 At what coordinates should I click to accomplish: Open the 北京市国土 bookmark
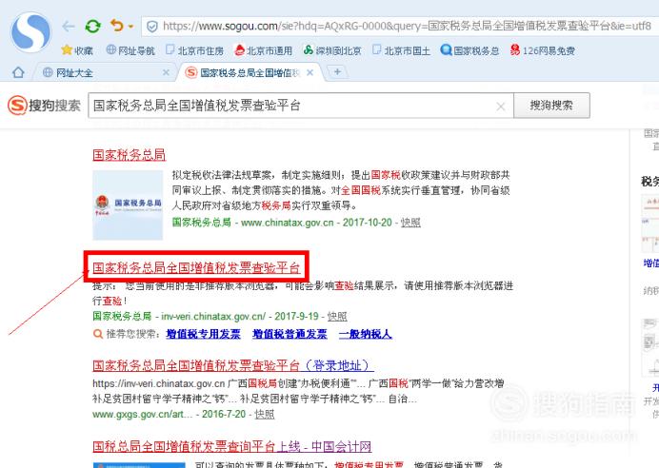pyautogui.click(x=401, y=50)
